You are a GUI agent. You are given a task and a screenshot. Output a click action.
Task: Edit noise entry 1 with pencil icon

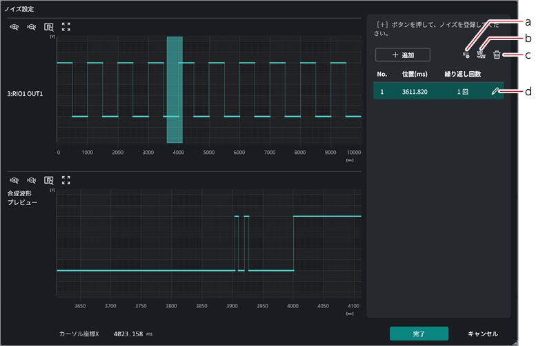(495, 91)
